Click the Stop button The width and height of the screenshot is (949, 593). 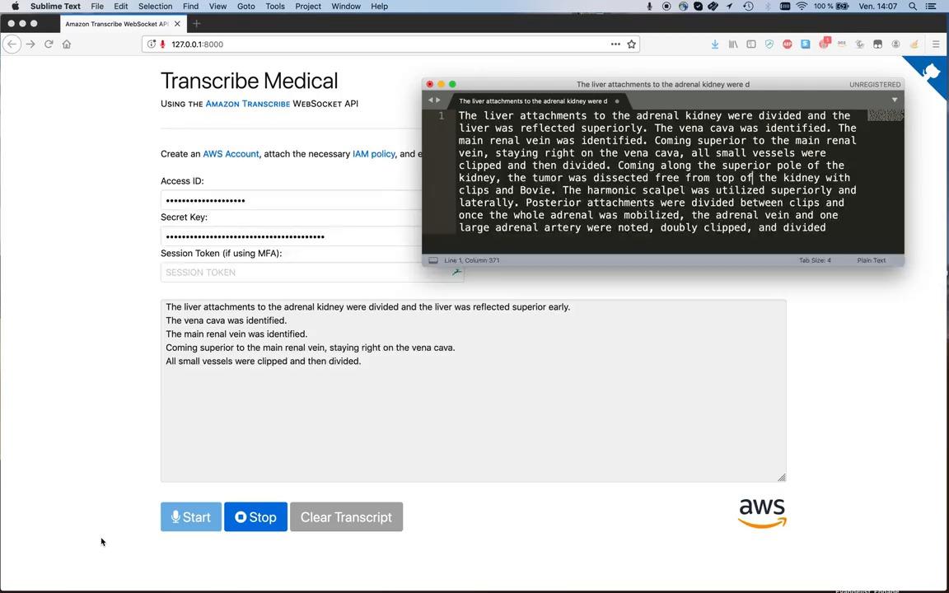pos(255,516)
